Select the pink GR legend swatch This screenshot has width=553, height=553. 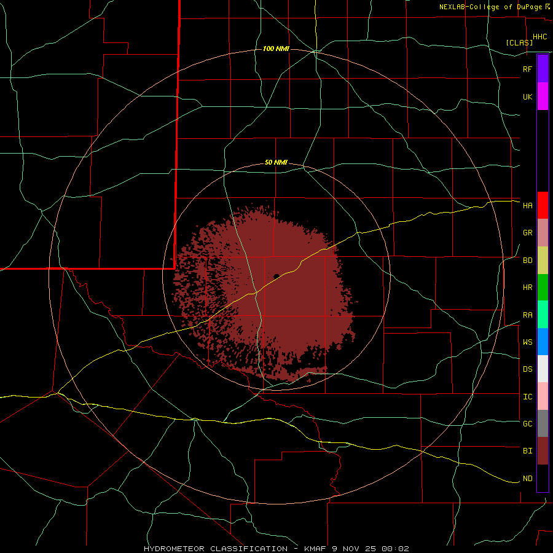pos(543,233)
